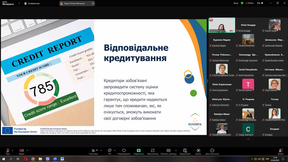Open audio options arrow beside Звук
The width and height of the screenshot is (288, 162).
point(12,150)
